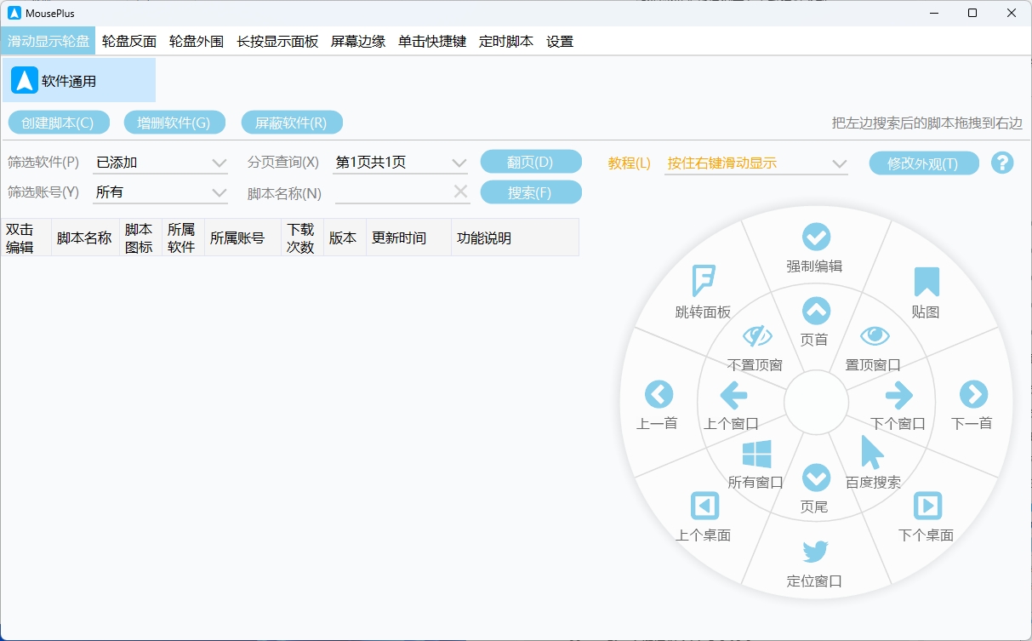Click the 页首 (page top) arrow icon
Viewport: 1032px width, 641px height.
815,310
